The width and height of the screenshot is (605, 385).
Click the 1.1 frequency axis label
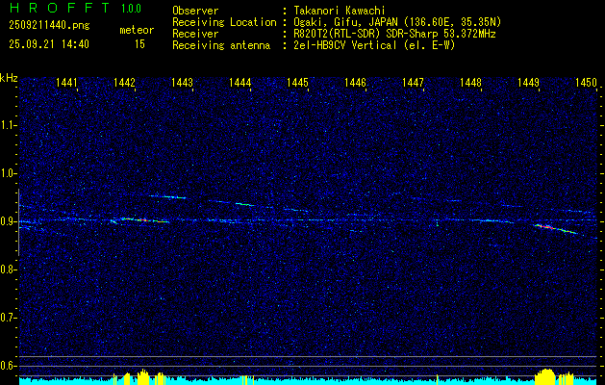[x=9, y=125]
